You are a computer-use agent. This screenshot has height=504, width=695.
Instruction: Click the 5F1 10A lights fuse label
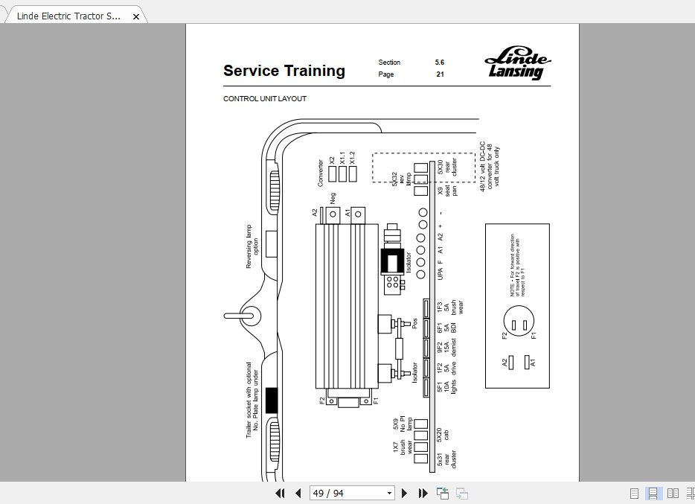coord(446,388)
